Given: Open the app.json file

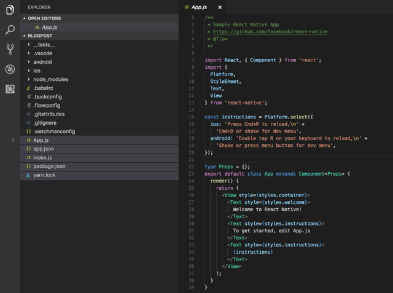Looking at the screenshot, I should tap(99, 149).
